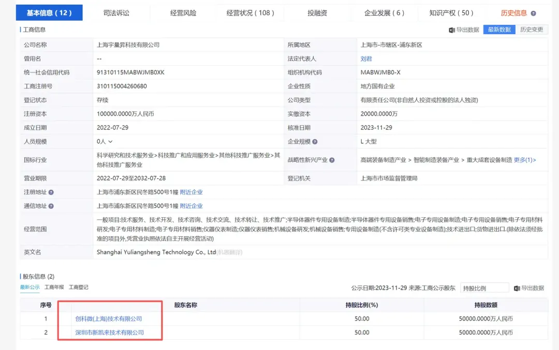The height and width of the screenshot is (350, 559).
Task: Click the organization code MABWJMB0-X
Action: [380, 72]
